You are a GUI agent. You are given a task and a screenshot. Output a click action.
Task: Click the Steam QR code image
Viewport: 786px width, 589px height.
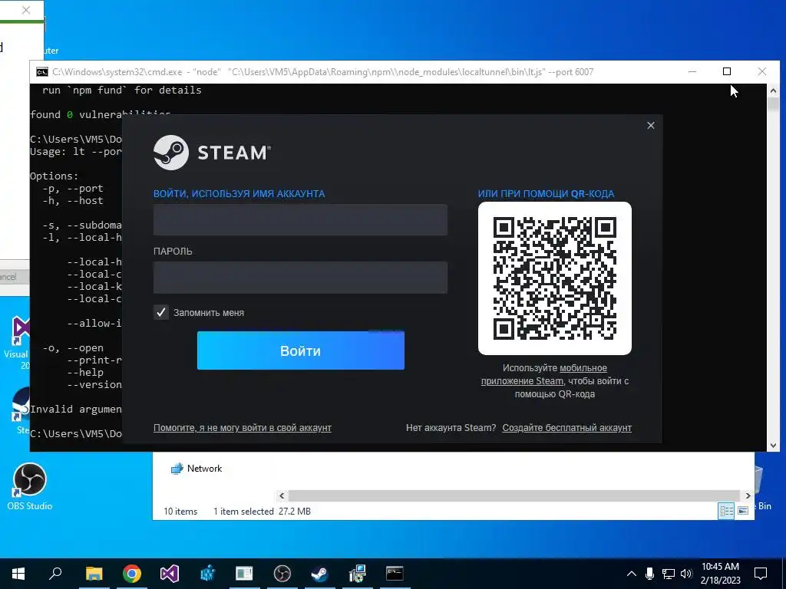tap(555, 278)
